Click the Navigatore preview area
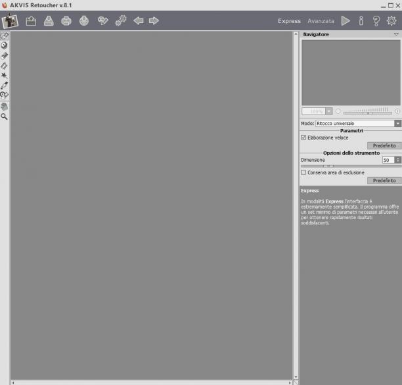Image resolution: width=402 pixels, height=385 pixels. pos(351,72)
